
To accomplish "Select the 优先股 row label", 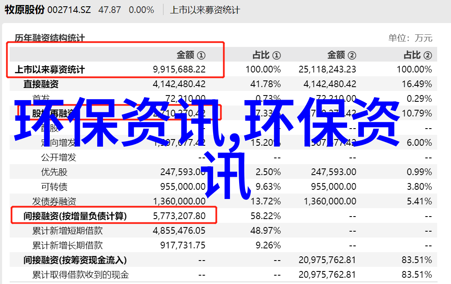I will pyautogui.click(x=54, y=172).
